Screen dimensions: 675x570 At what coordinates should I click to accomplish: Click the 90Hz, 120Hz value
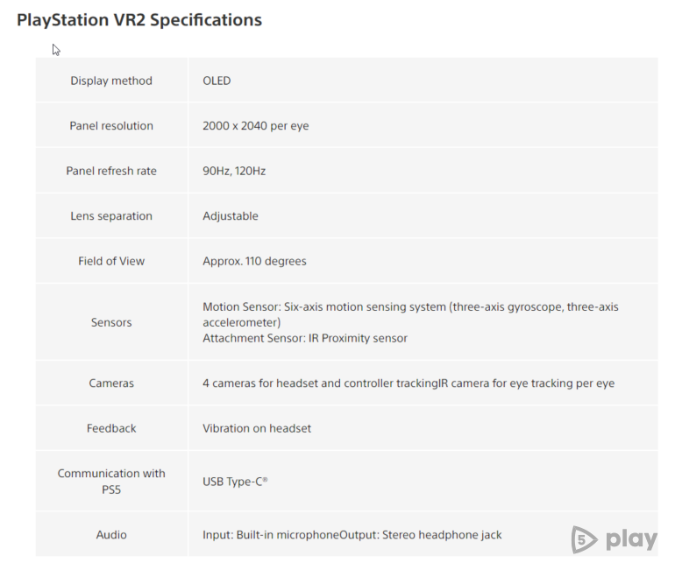pyautogui.click(x=234, y=171)
